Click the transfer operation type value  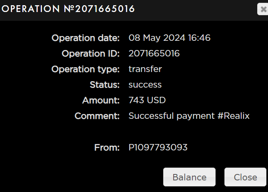(x=145, y=69)
